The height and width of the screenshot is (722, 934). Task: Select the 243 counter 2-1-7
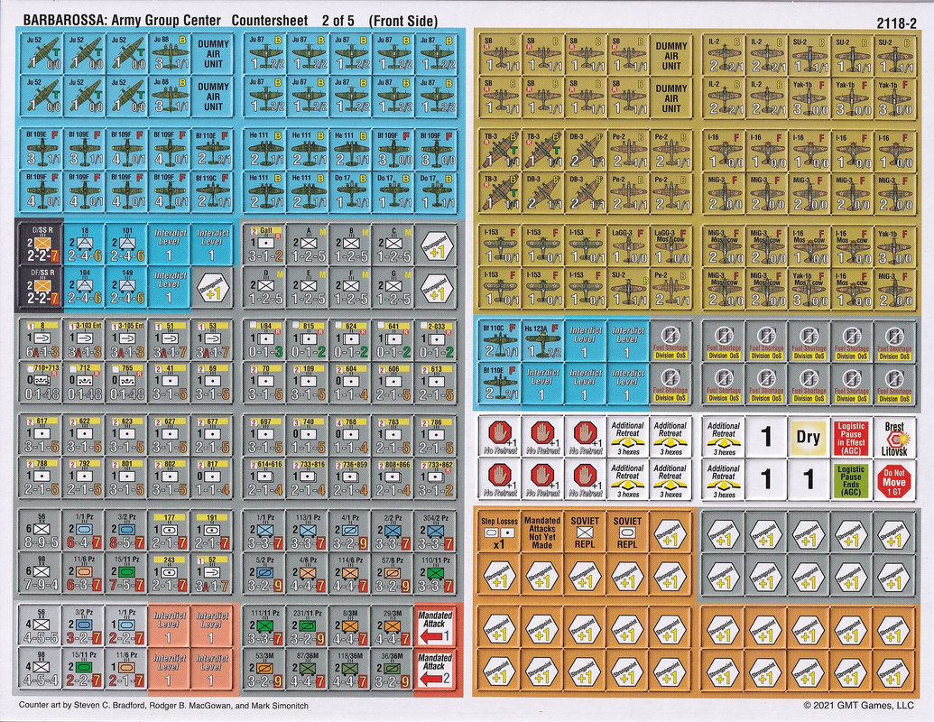point(169,574)
